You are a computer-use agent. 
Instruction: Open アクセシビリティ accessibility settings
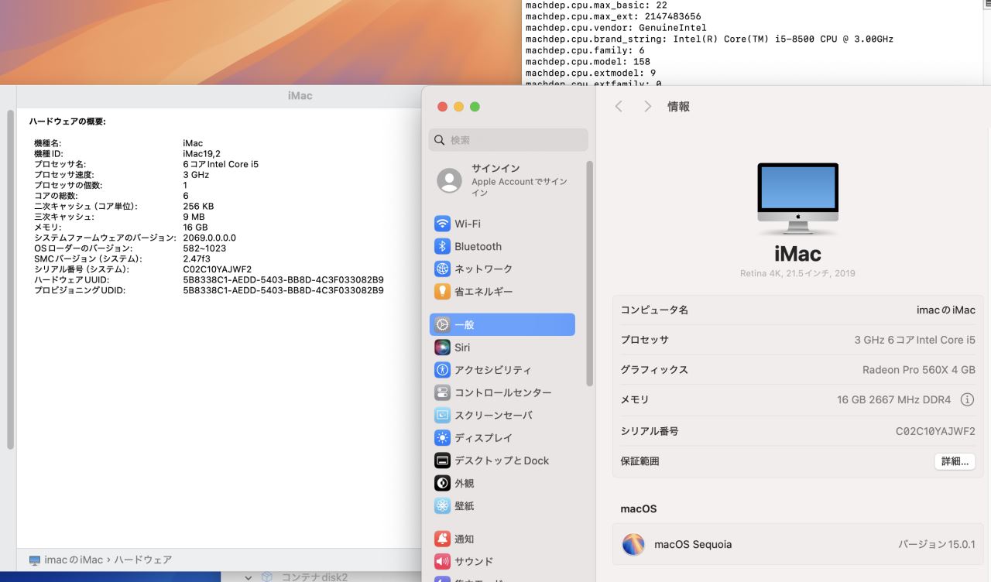[x=492, y=370]
